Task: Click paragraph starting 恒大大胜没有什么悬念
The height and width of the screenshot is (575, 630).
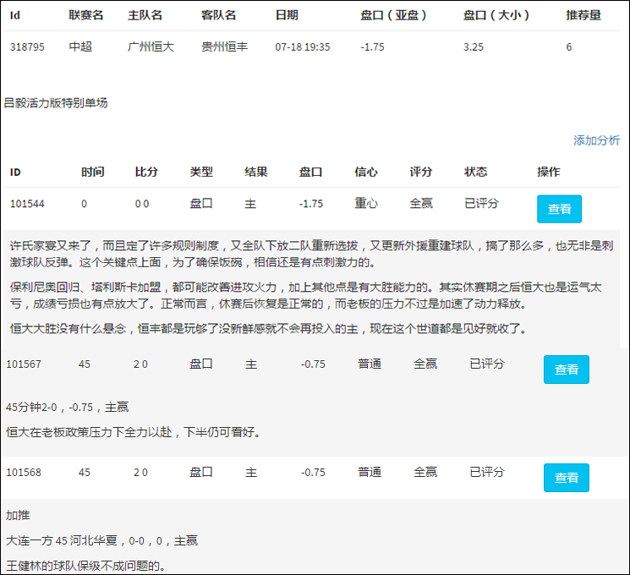Action: click(268, 329)
